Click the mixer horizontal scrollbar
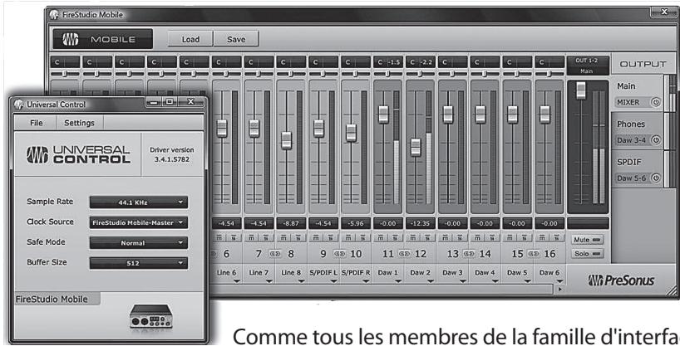Viewport: 680px width, 346px height. point(382,289)
